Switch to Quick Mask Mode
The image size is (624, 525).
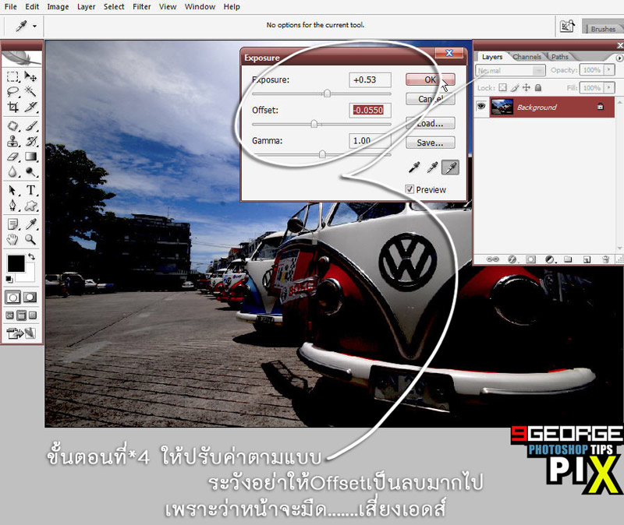coord(30,298)
